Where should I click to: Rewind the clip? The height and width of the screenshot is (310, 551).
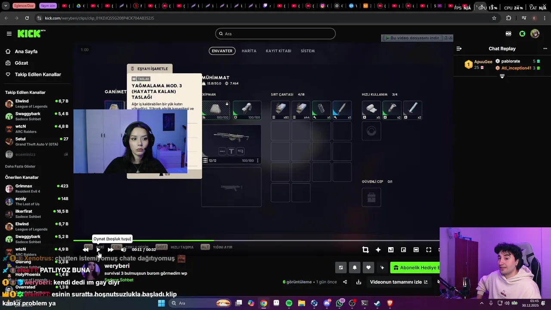tap(86, 250)
